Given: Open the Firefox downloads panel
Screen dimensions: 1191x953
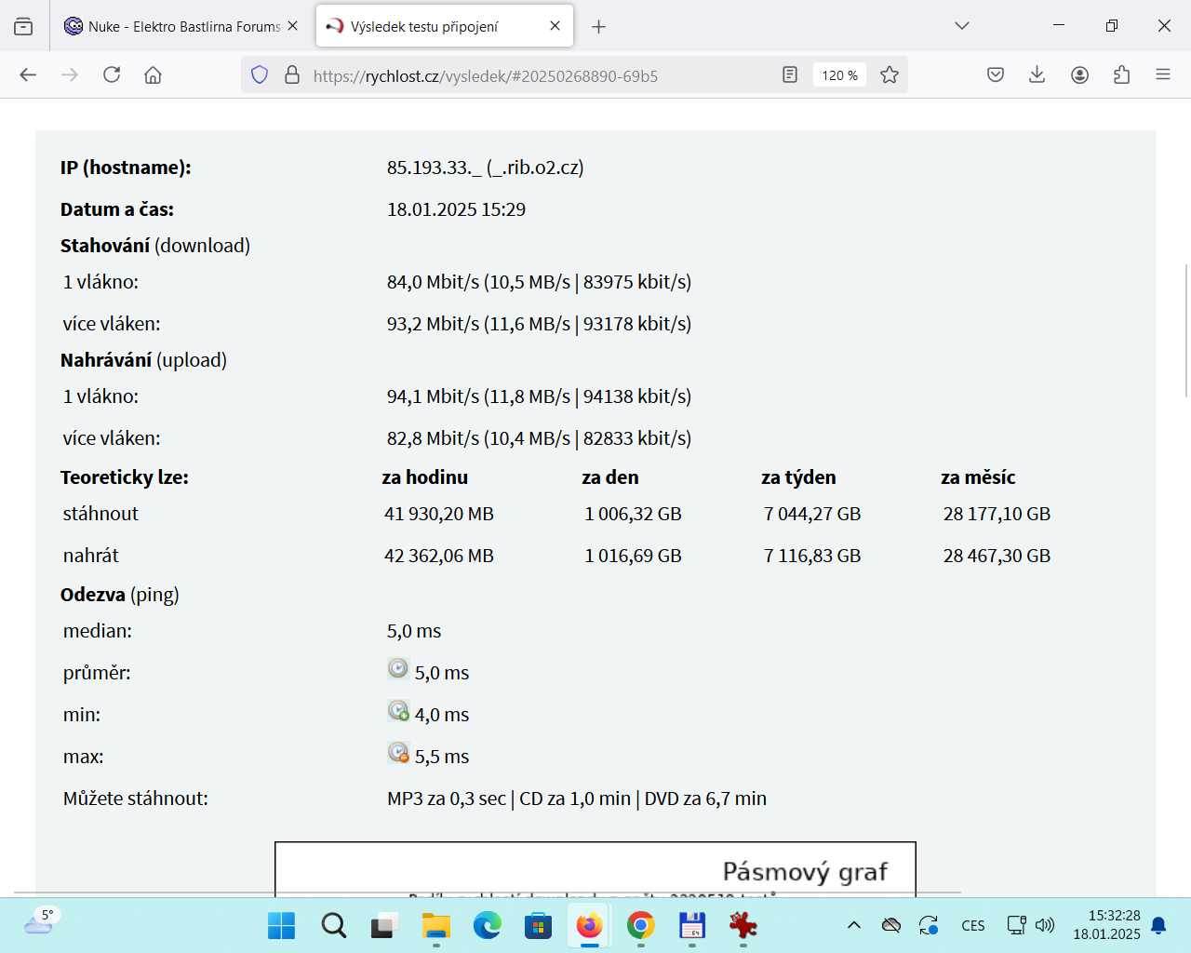Looking at the screenshot, I should click(1037, 75).
